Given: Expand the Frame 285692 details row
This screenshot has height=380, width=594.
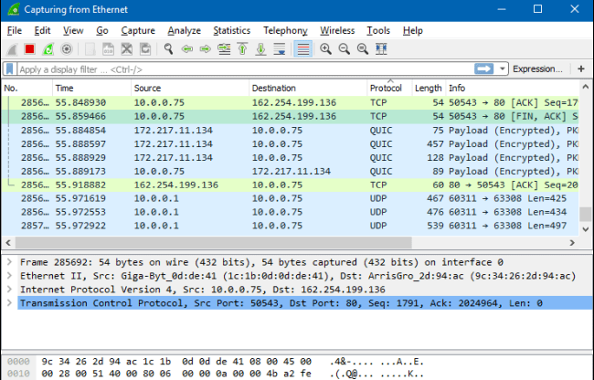Looking at the screenshot, I should tap(8, 262).
